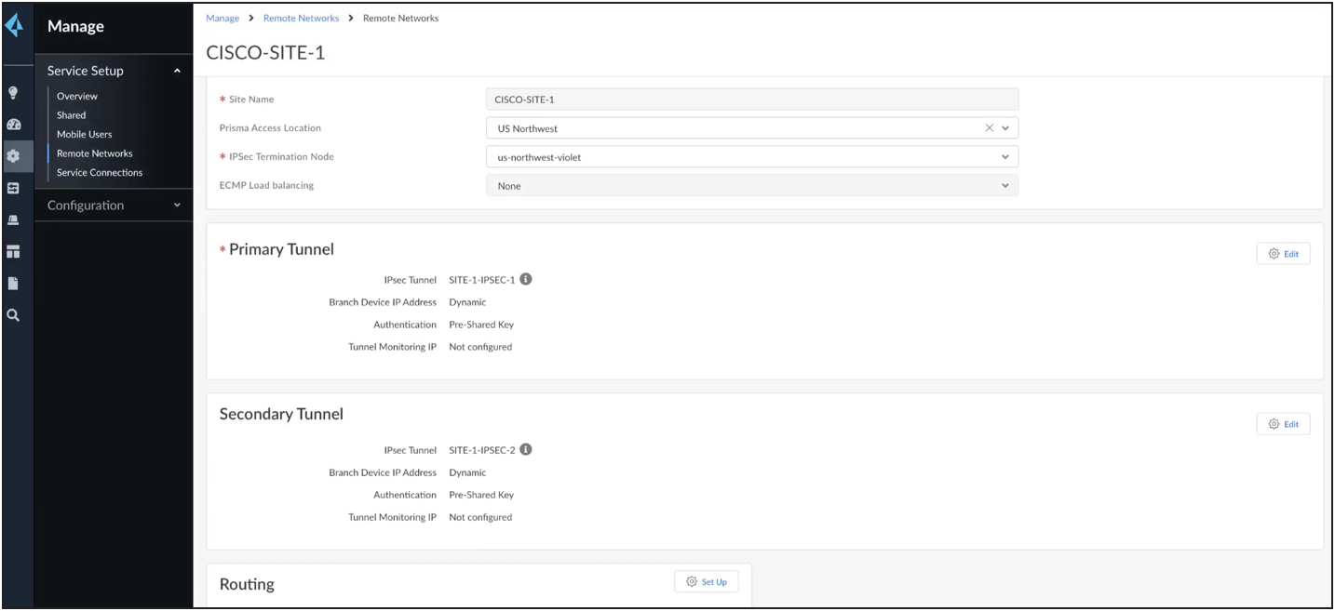
Task: Click the Routing Set Up button
Action: click(x=706, y=581)
